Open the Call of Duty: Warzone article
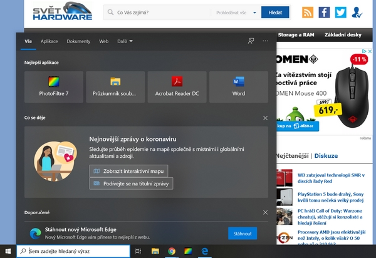376x258 pixels. [330, 217]
